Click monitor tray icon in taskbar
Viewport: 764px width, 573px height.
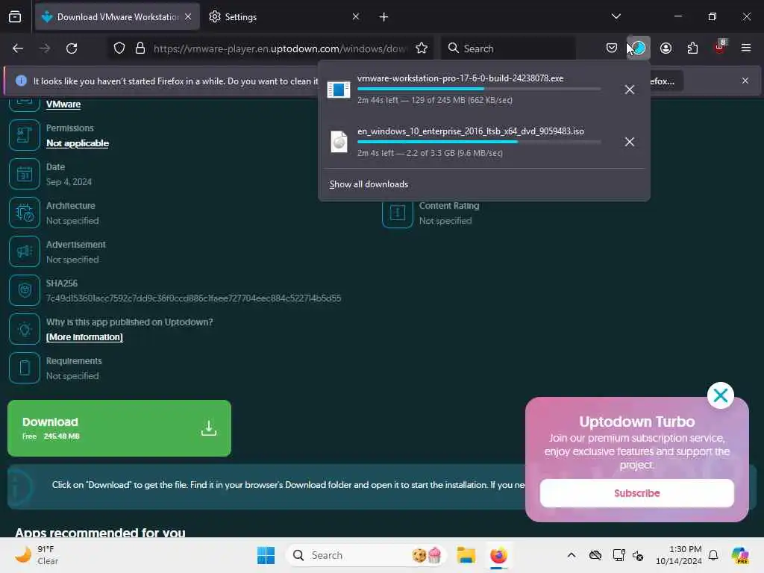point(619,555)
